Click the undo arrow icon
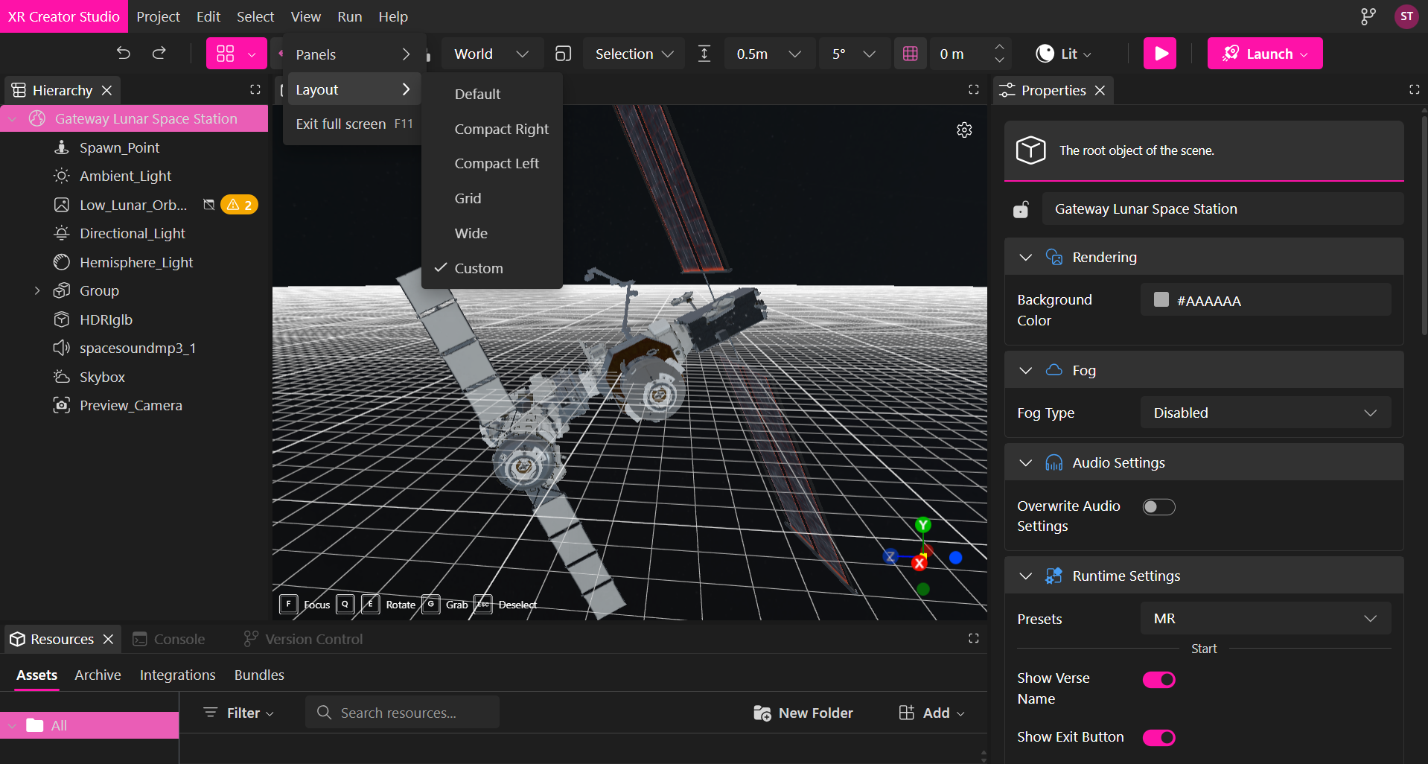 (x=124, y=53)
